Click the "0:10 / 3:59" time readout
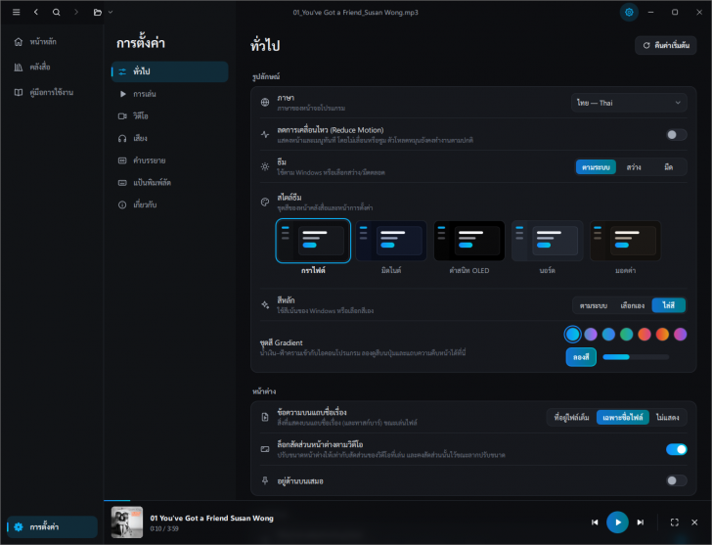The width and height of the screenshot is (712, 545). click(164, 528)
